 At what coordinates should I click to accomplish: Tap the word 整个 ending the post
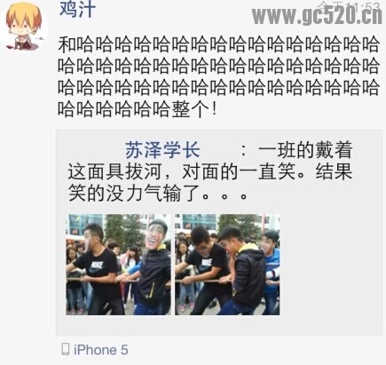point(191,109)
